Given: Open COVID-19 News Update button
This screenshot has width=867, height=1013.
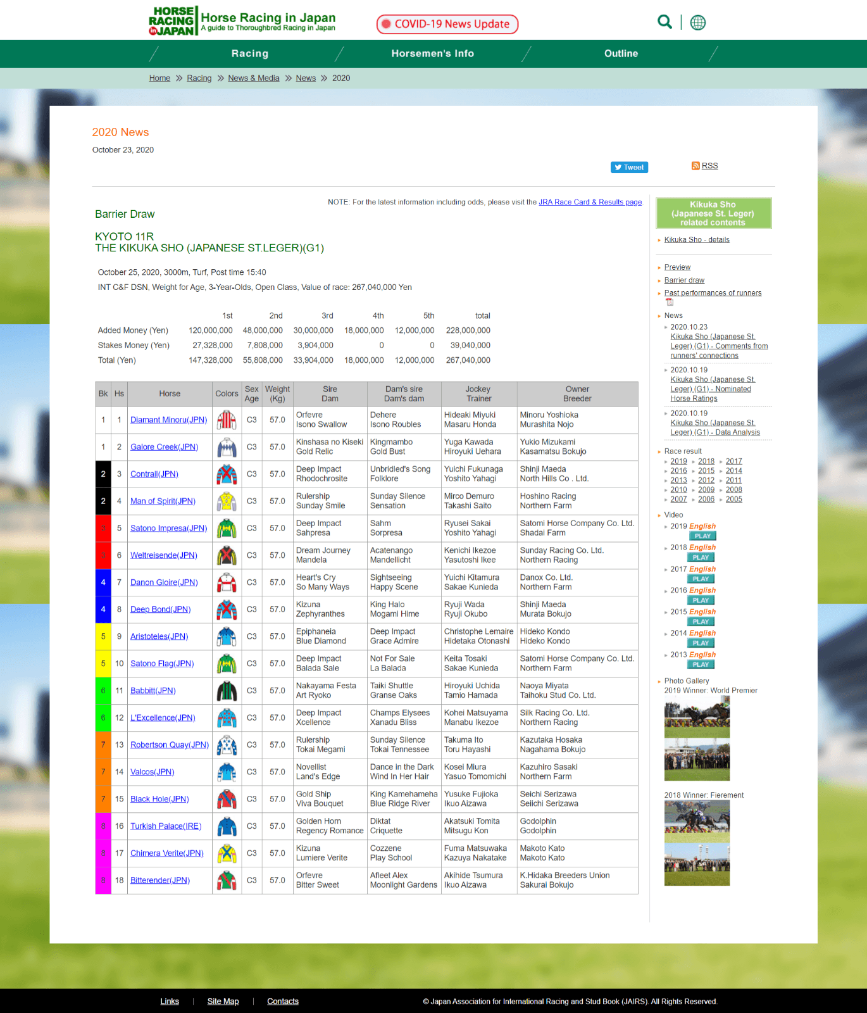Looking at the screenshot, I should click(x=447, y=24).
